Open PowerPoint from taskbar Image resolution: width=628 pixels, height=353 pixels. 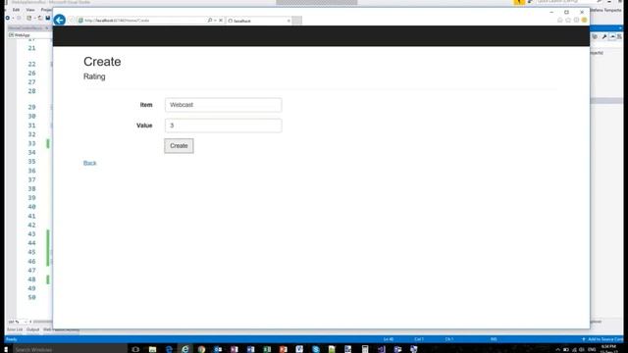pyautogui.click(x=284, y=349)
